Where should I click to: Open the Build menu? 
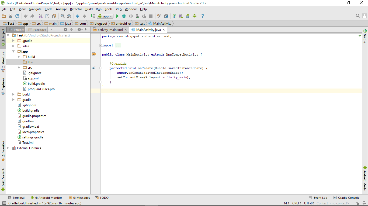click(x=89, y=9)
